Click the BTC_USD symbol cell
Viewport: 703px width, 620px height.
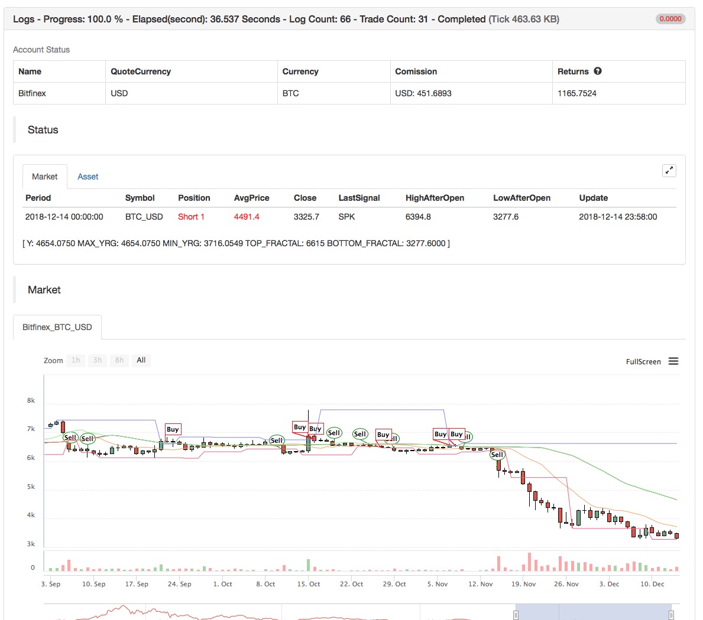click(144, 217)
